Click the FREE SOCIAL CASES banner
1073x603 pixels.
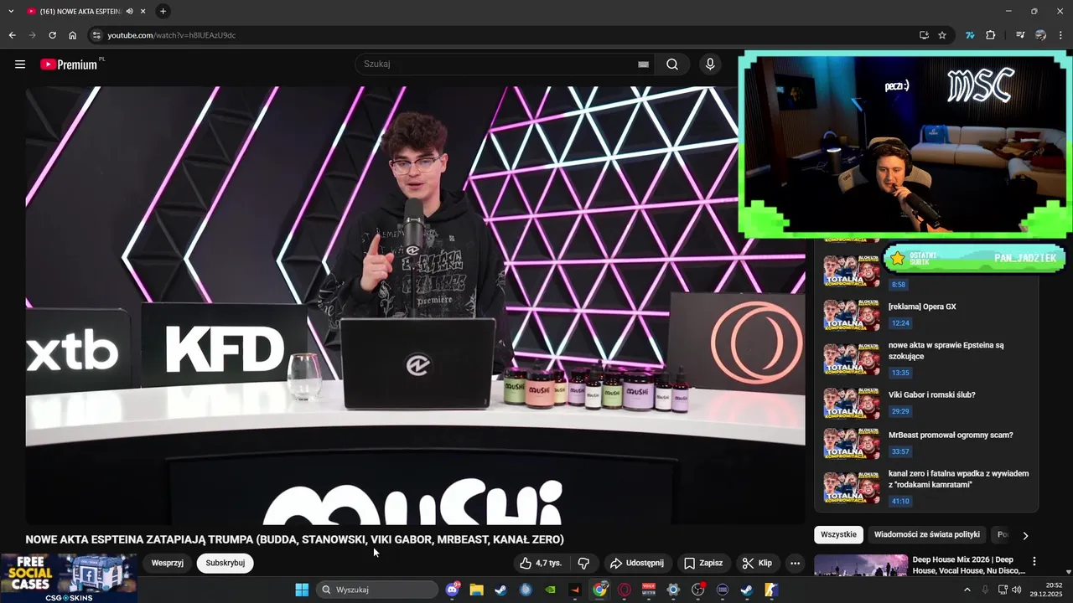click(69, 578)
